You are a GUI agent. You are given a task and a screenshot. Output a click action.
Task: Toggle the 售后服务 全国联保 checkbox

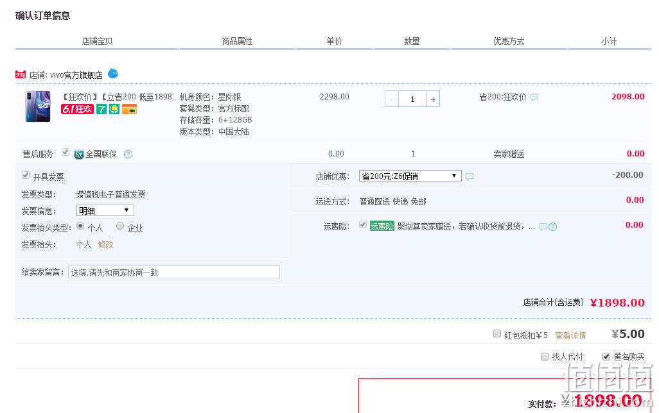tap(65, 152)
